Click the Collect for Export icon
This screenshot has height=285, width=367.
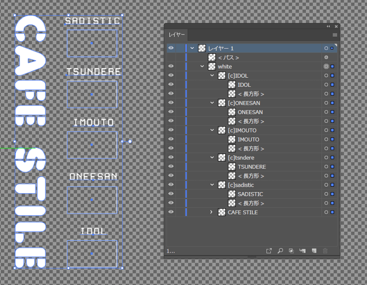click(x=269, y=251)
